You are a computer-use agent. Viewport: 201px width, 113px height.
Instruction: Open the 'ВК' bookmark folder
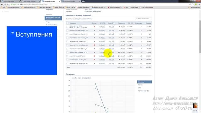click(x=3, y=7)
